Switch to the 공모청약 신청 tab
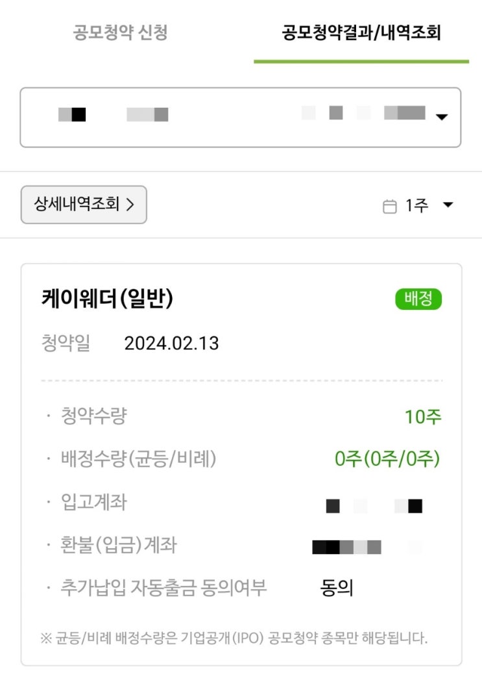 [120, 33]
